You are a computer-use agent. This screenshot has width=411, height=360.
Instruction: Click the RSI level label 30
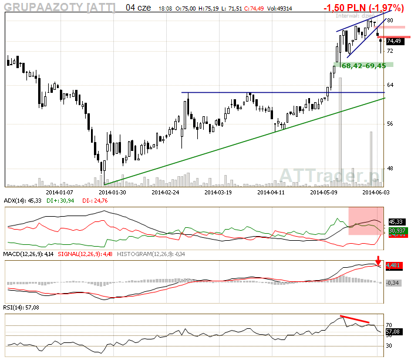click(389, 346)
